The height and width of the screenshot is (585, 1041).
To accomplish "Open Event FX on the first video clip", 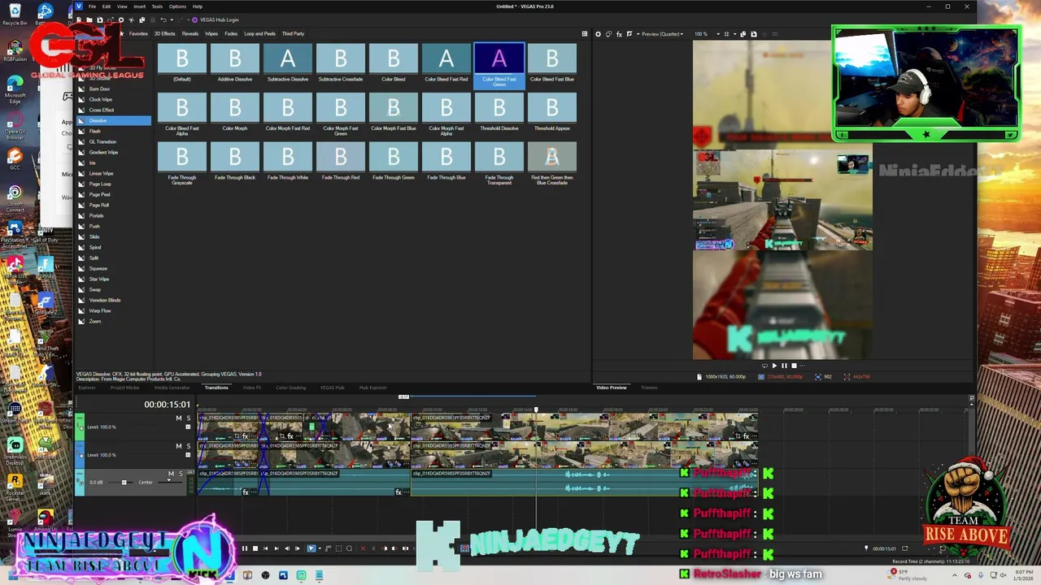I will click(245, 435).
